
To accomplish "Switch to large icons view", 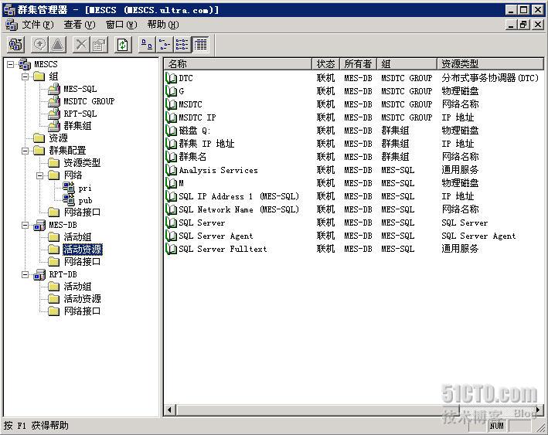I will tap(146, 45).
